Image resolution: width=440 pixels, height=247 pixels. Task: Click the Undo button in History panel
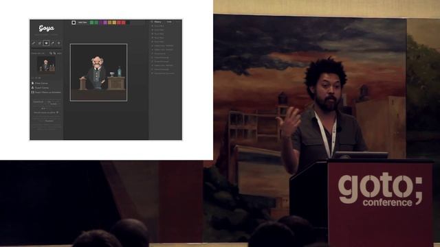(x=169, y=22)
